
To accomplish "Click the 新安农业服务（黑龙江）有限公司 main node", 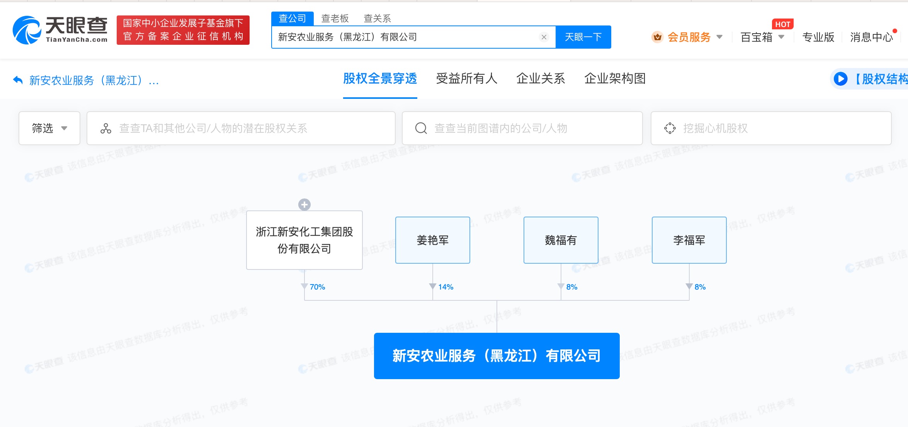I will point(497,356).
